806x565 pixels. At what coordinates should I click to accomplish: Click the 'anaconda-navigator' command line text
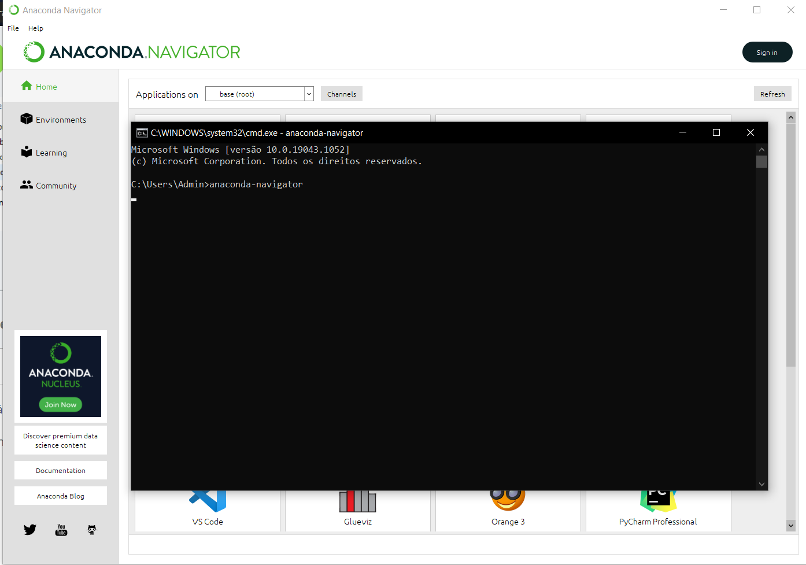(x=256, y=184)
